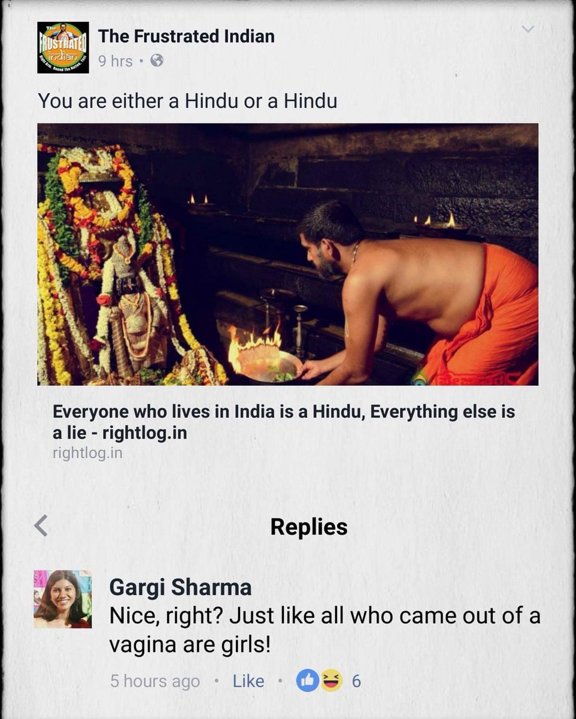Open Gargi Sharma's profile picture
This screenshot has width=576, height=719.
click(62, 599)
